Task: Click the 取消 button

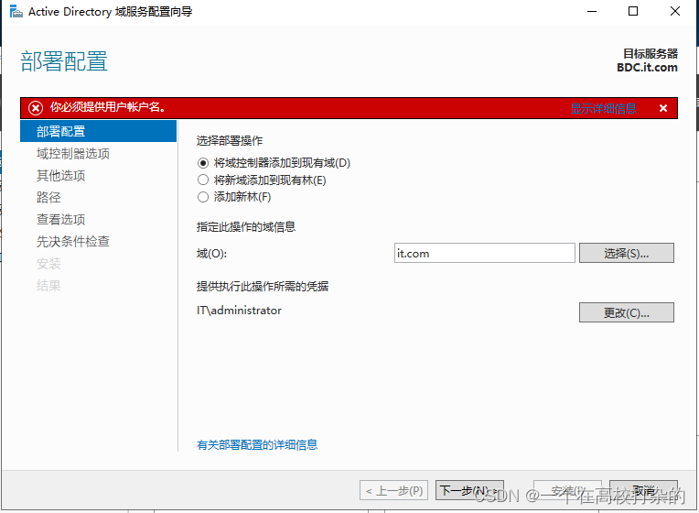Action: [x=643, y=491]
